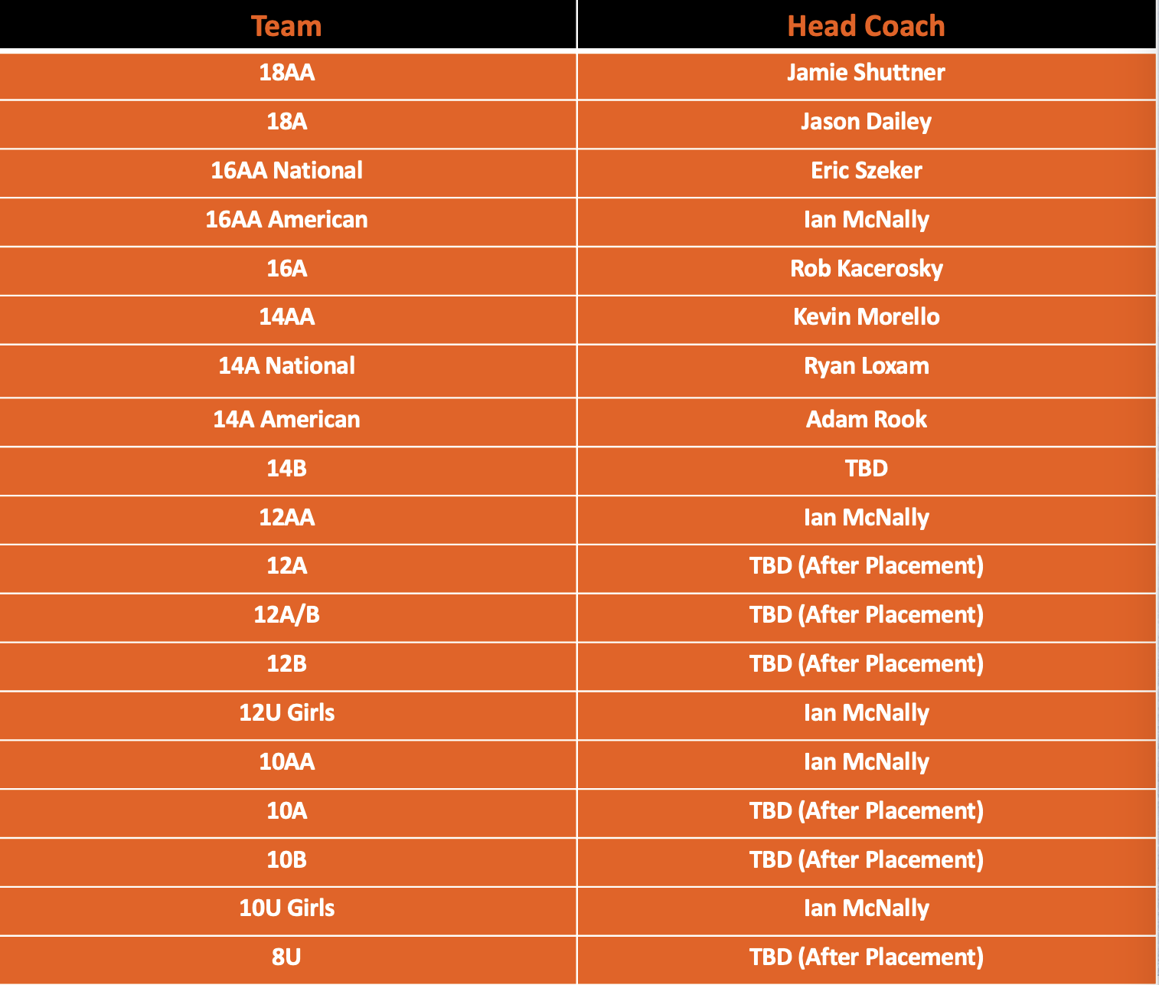This screenshot has width=1159, height=985.
Task: Select the 8U team cell
Action: [x=286, y=957]
